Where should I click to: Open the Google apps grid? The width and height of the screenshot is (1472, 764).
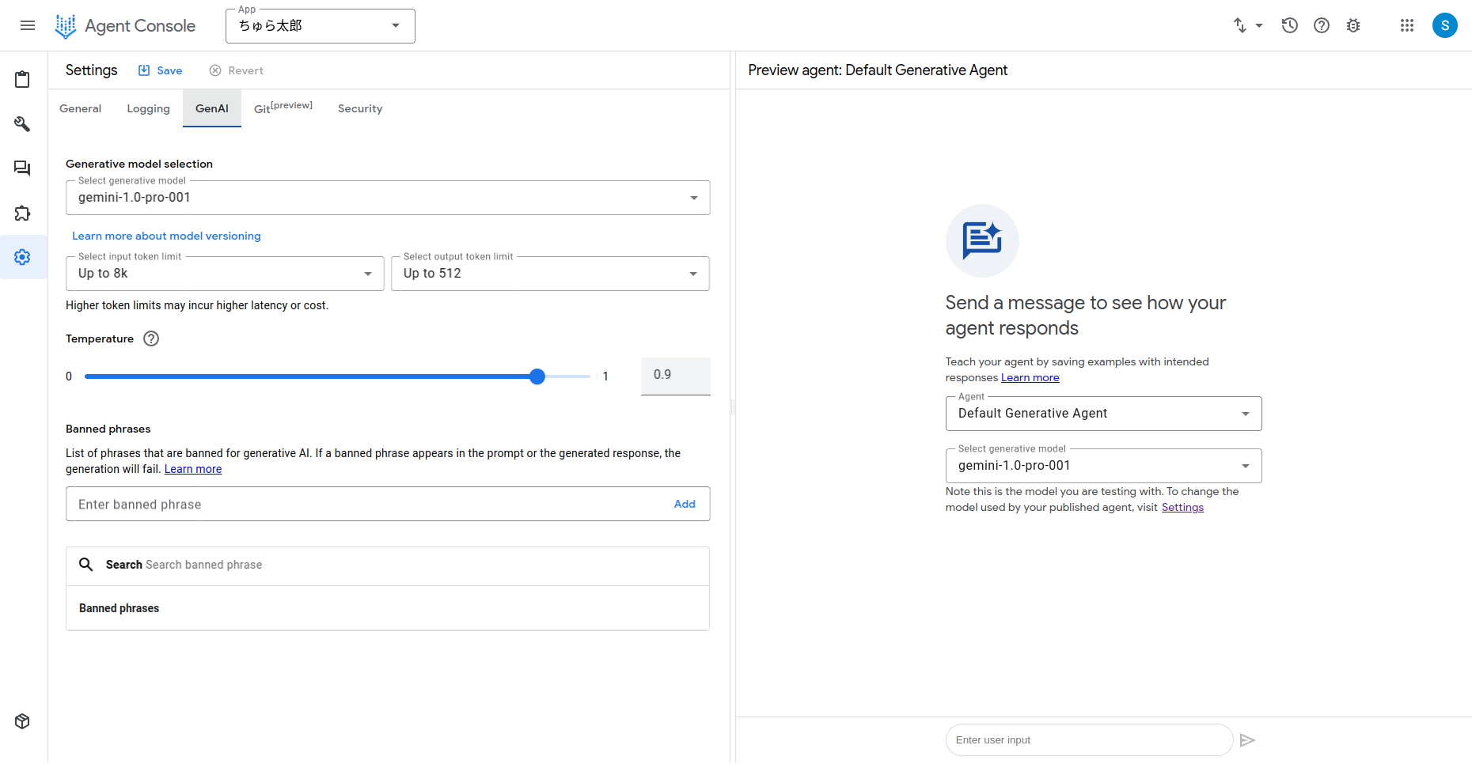[1407, 25]
